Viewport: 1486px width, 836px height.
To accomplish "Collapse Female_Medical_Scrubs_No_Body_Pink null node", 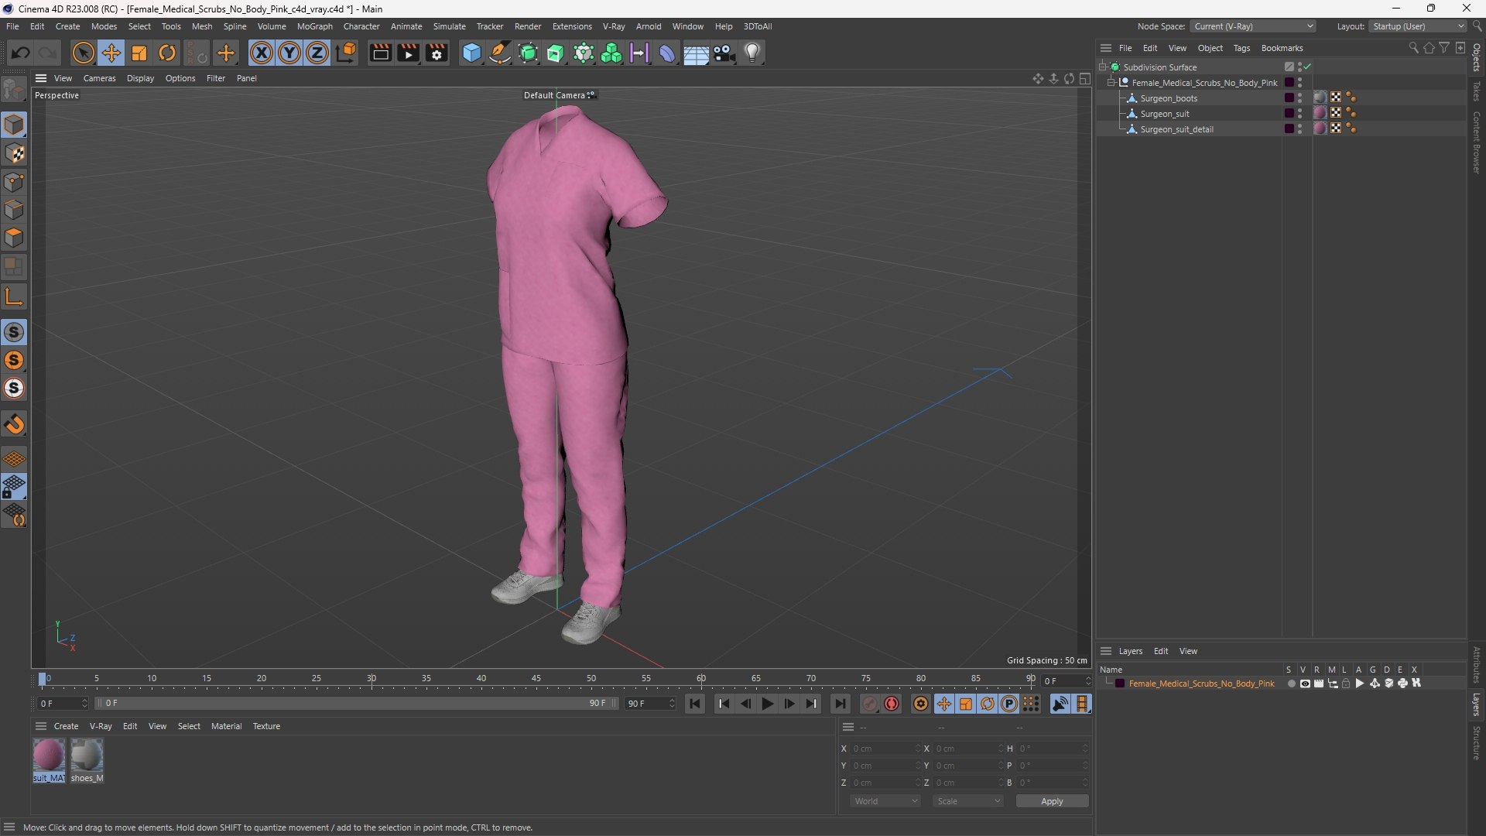I will [1111, 83].
